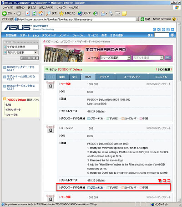Click the IE Back button
182x207 pixels.
pos(7,14)
